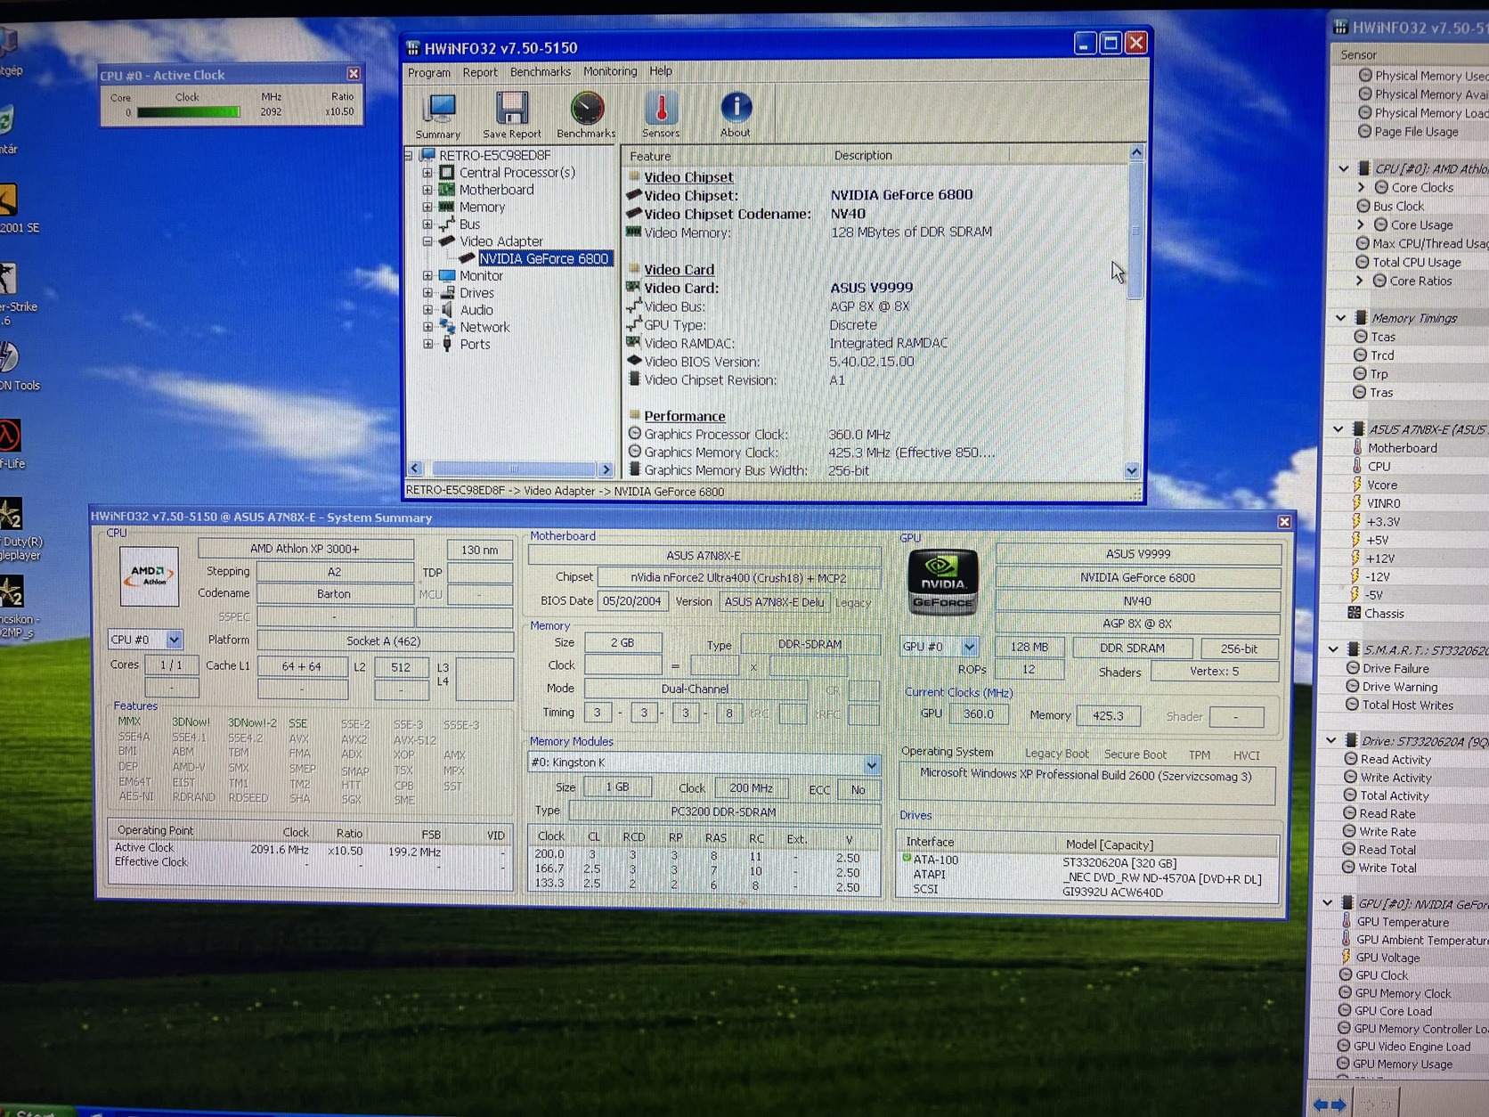Select the Drive Failure sensor icon

(1352, 668)
